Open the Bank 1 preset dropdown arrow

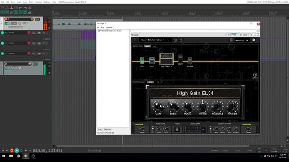(x=168, y=40)
